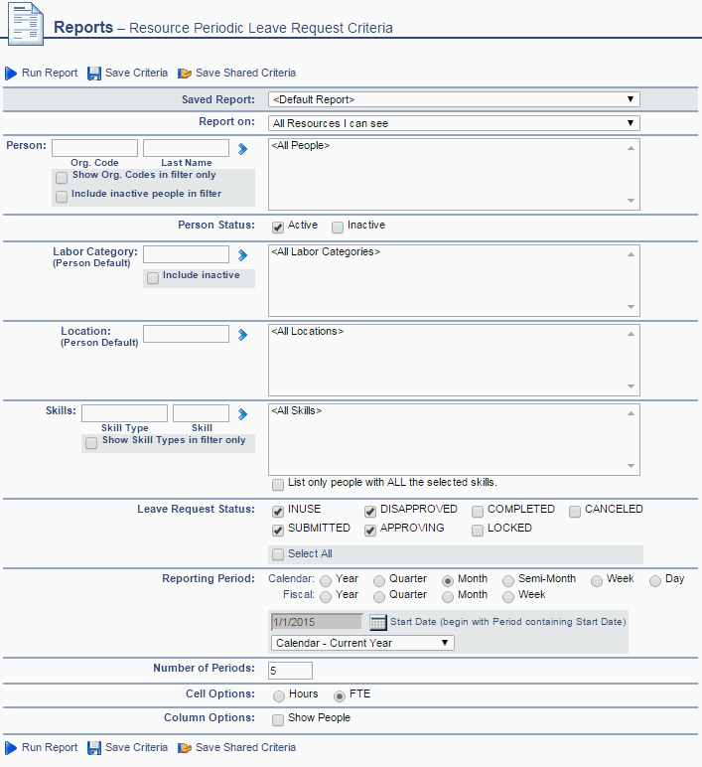Click the top Run Report play icon
Viewport: 702px width, 767px height.
tap(11, 74)
